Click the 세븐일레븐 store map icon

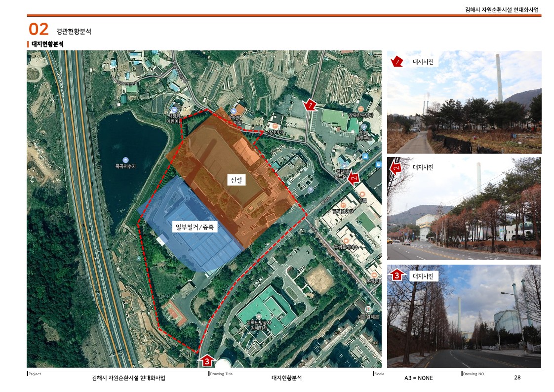[366, 308]
